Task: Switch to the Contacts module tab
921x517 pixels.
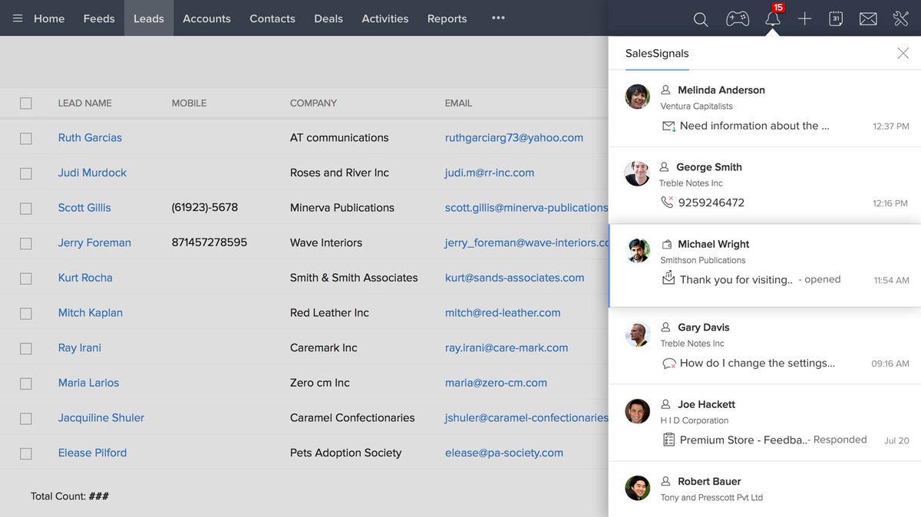Action: 272,18
